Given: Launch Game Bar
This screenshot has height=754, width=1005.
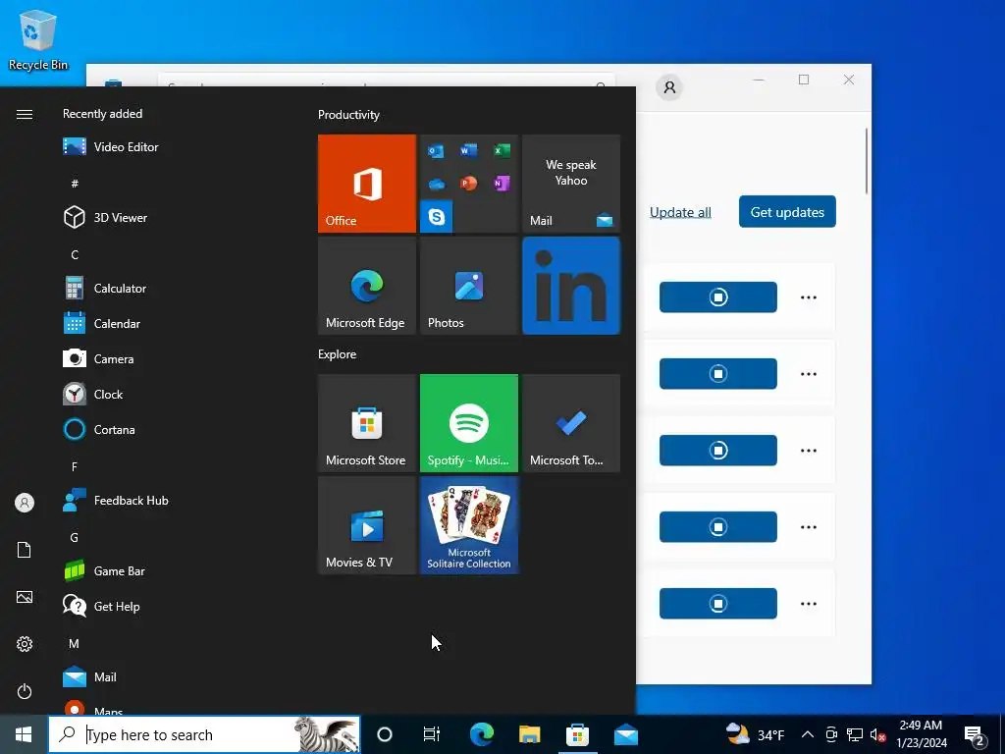Looking at the screenshot, I should click(x=104, y=570).
